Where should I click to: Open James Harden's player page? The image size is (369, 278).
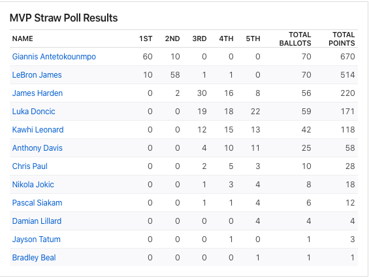[x=37, y=93]
